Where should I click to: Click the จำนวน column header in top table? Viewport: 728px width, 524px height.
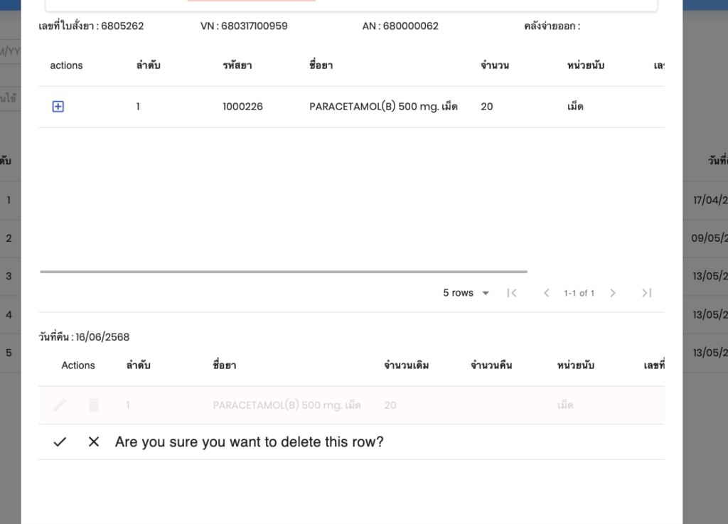point(495,65)
